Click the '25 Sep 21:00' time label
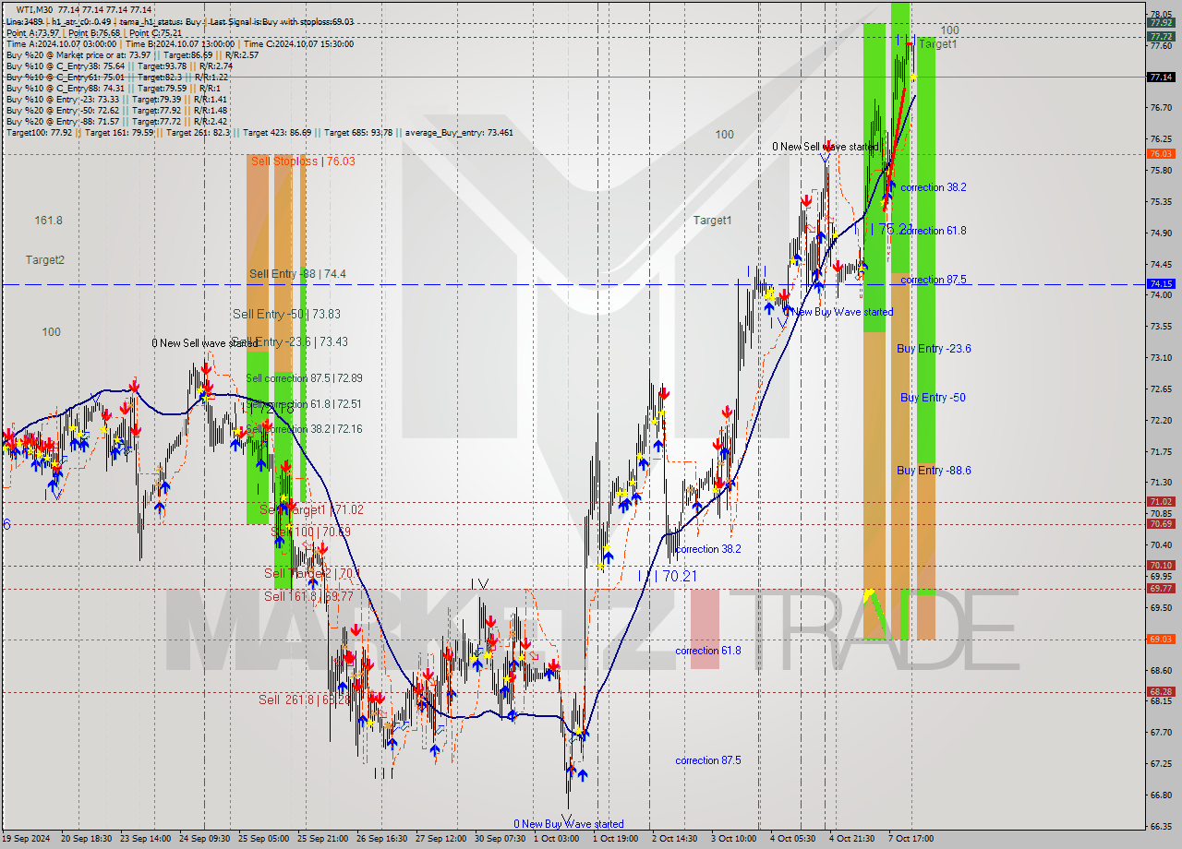 pos(323,839)
